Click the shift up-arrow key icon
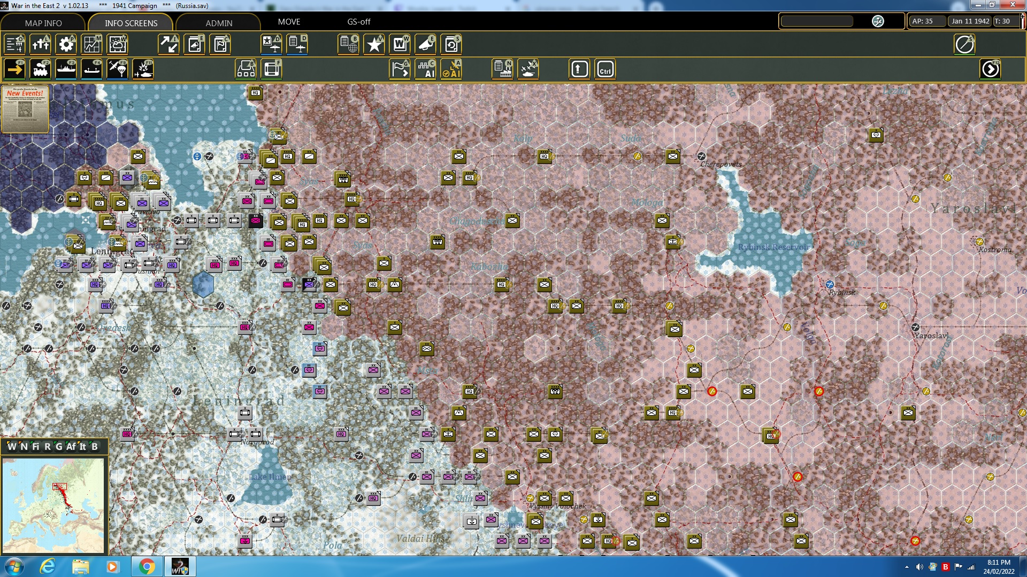This screenshot has width=1027, height=577. tap(579, 69)
